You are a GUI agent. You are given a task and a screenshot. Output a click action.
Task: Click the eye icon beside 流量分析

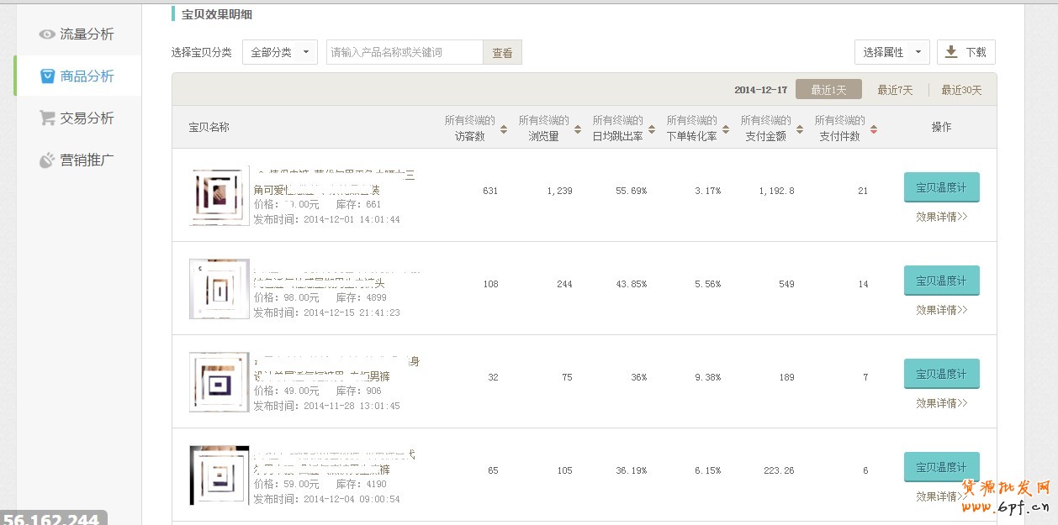47,34
